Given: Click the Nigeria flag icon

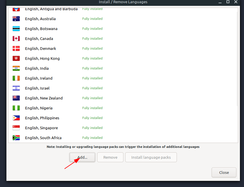Looking at the screenshot, I should click(16, 108).
